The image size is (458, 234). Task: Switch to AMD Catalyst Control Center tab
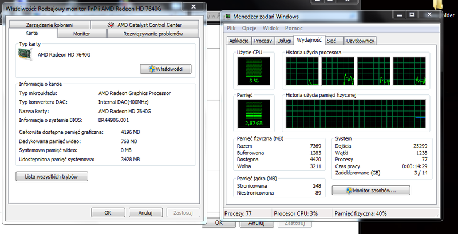coord(145,25)
